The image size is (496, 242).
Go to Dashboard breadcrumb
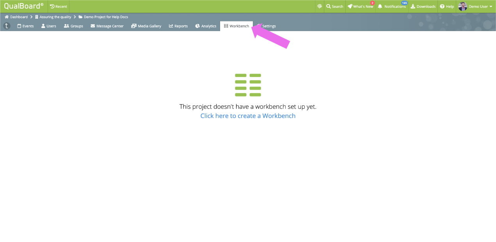(16, 17)
